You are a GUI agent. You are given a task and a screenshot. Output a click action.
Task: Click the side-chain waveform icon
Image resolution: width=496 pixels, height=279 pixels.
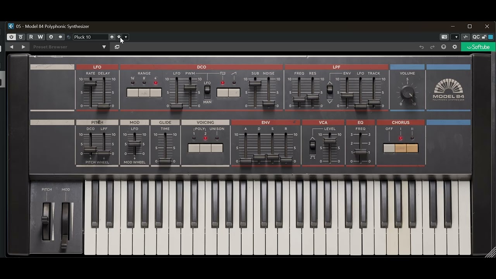coord(466,37)
